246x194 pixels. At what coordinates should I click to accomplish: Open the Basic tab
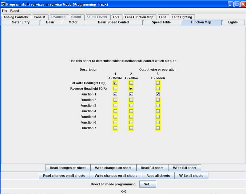[50, 22]
